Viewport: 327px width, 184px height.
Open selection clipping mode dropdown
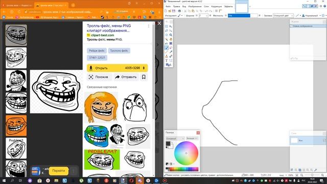point(324,15)
